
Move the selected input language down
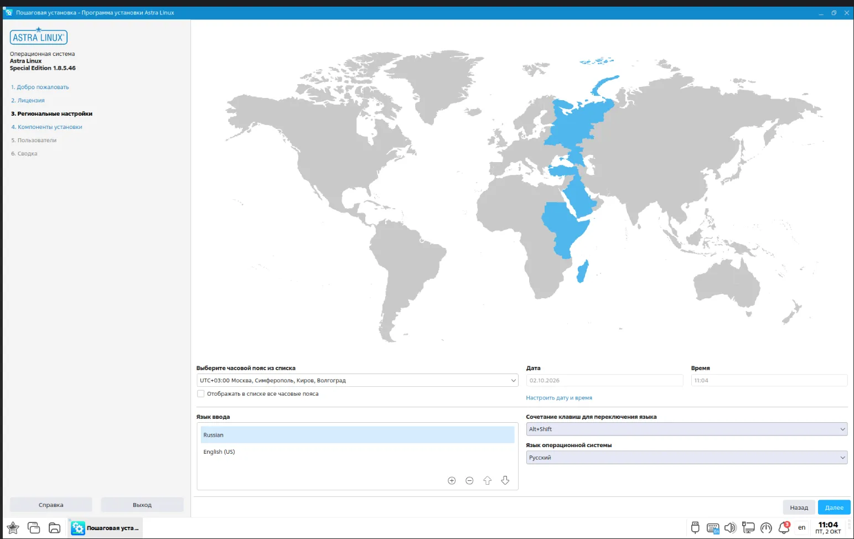[505, 480]
